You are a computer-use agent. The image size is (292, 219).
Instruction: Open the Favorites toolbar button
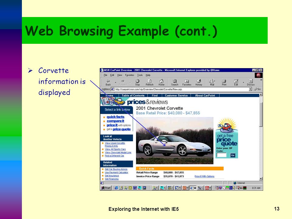point(187,82)
